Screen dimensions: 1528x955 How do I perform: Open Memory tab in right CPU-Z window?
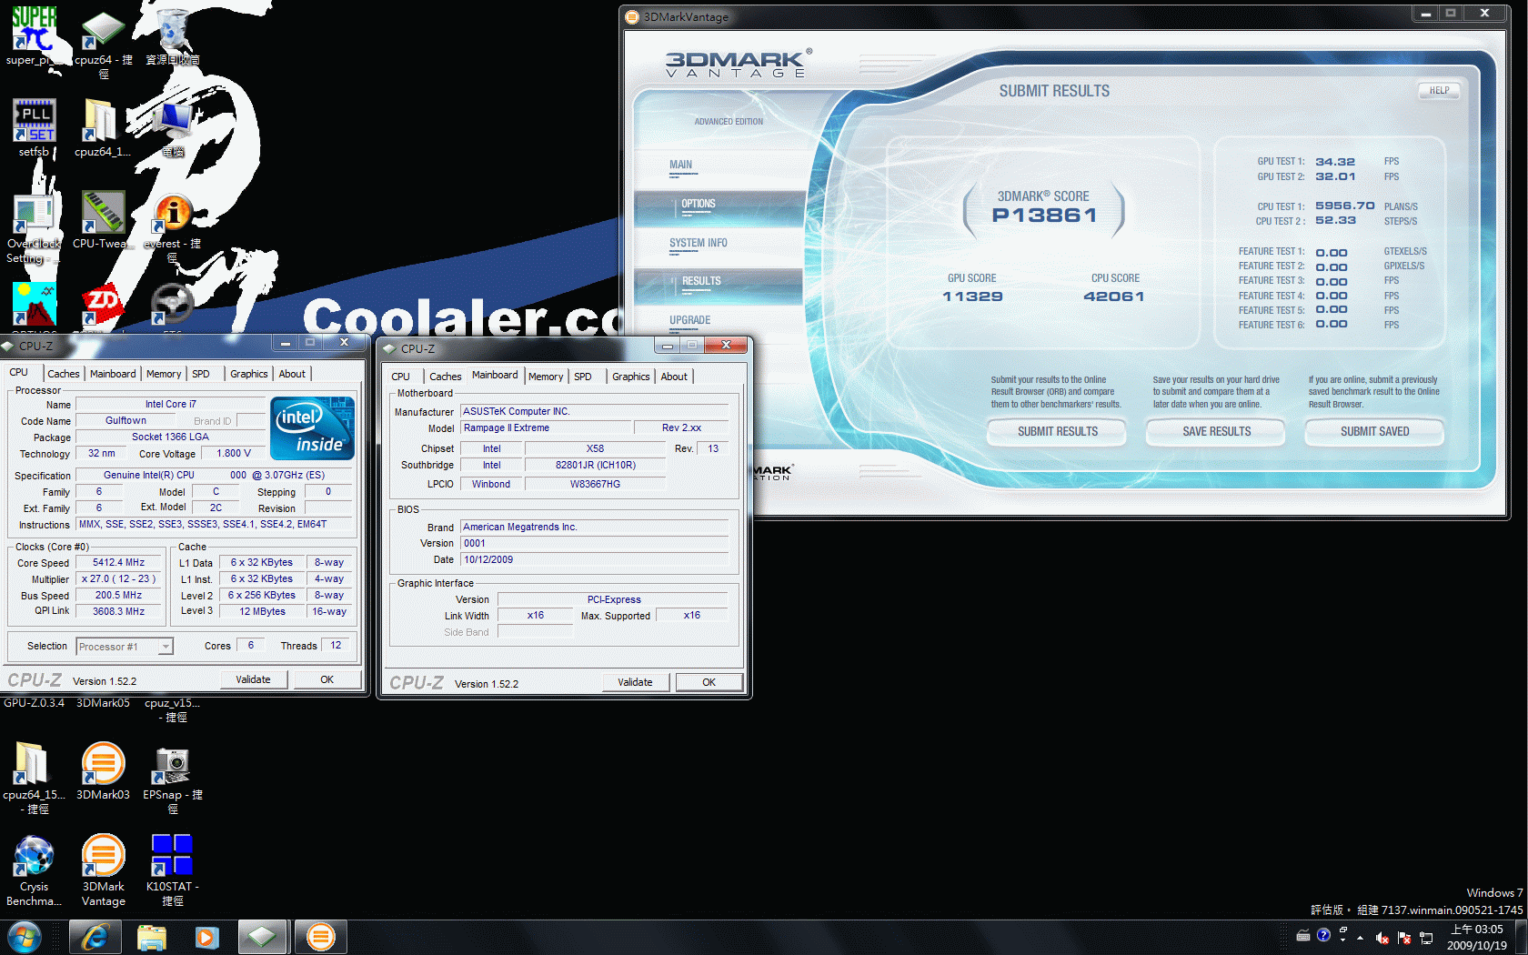546,377
